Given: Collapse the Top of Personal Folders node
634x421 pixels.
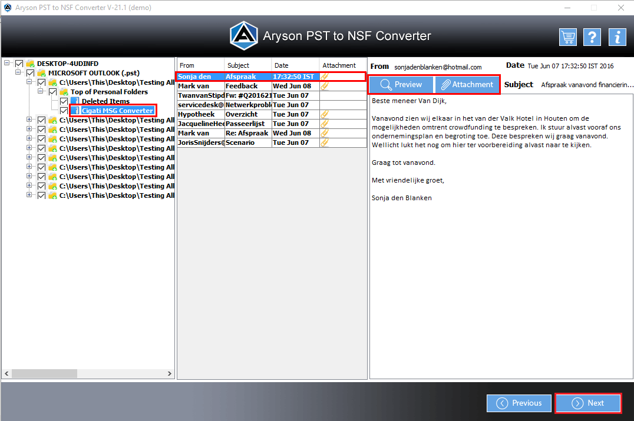Looking at the screenshot, I should [41, 91].
